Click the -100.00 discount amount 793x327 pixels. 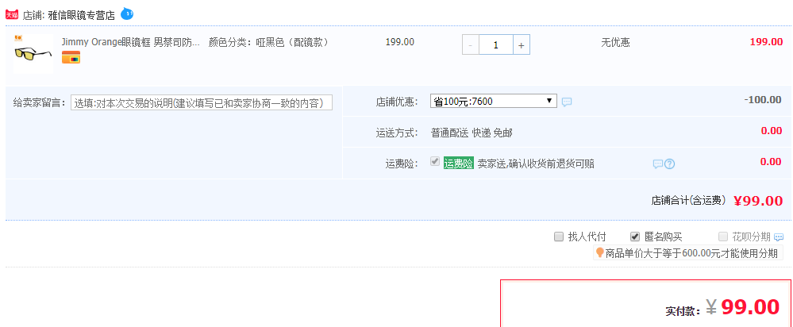pyautogui.click(x=763, y=99)
